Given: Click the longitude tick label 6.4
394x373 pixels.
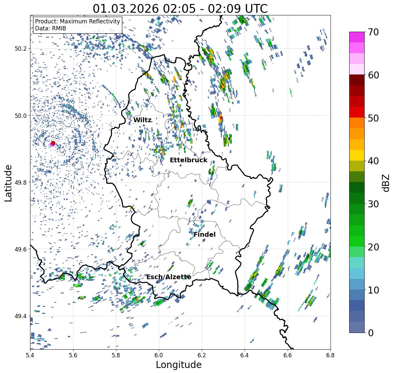Looking at the screenshot, I should [245, 355].
